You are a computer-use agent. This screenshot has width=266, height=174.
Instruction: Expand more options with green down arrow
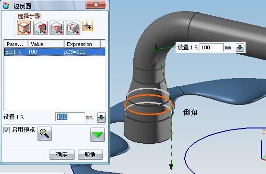tap(98, 135)
